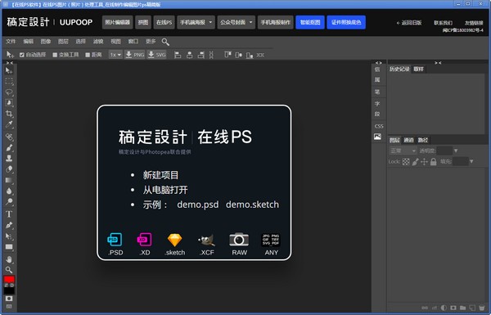The image size is (491, 315).
Task: Open the blend mode 正常 dropdown
Action: (403, 151)
